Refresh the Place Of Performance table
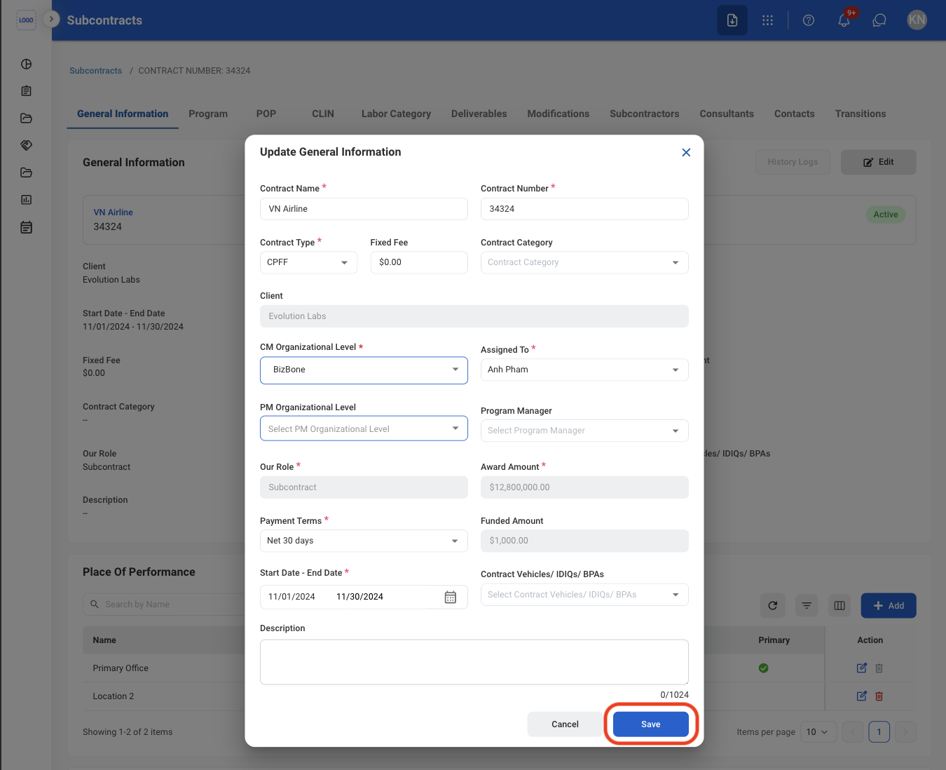The height and width of the screenshot is (770, 946). point(773,606)
